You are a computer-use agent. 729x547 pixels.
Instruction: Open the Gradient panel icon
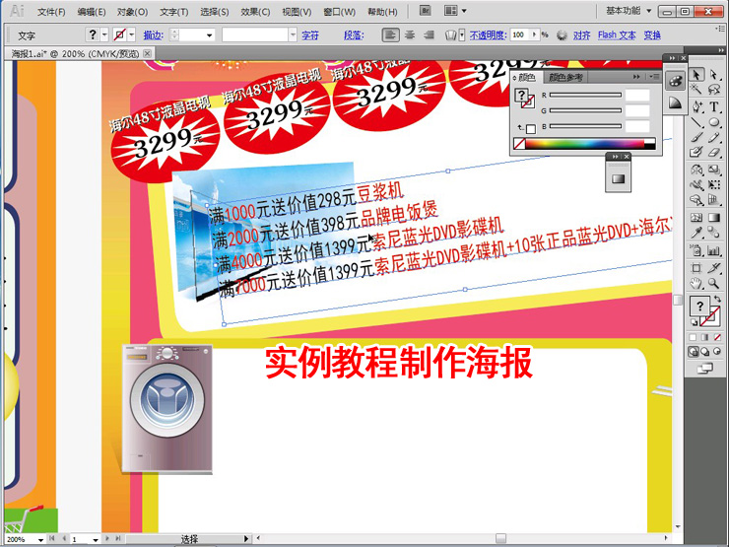pos(618,178)
